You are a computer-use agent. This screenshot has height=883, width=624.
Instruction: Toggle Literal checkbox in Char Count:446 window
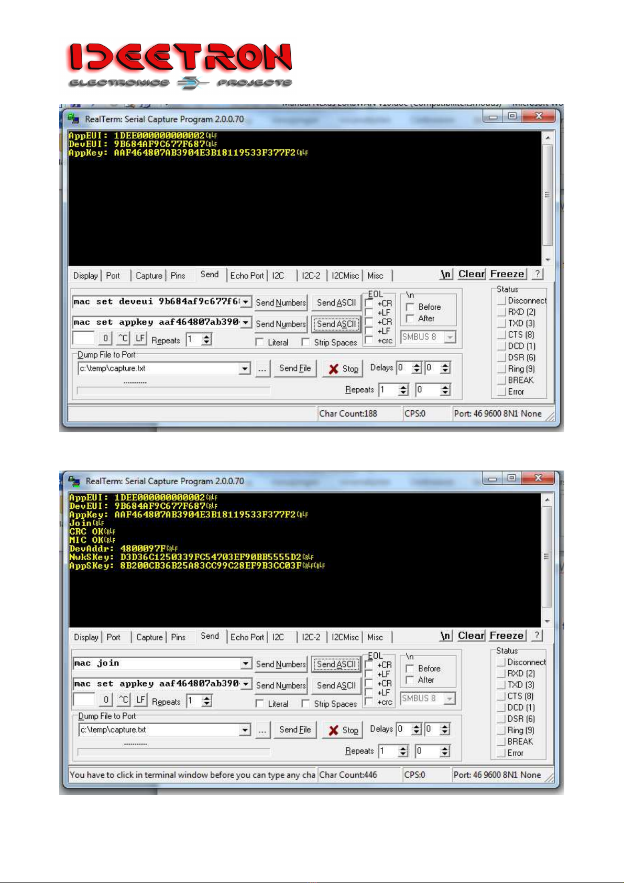pyautogui.click(x=259, y=704)
